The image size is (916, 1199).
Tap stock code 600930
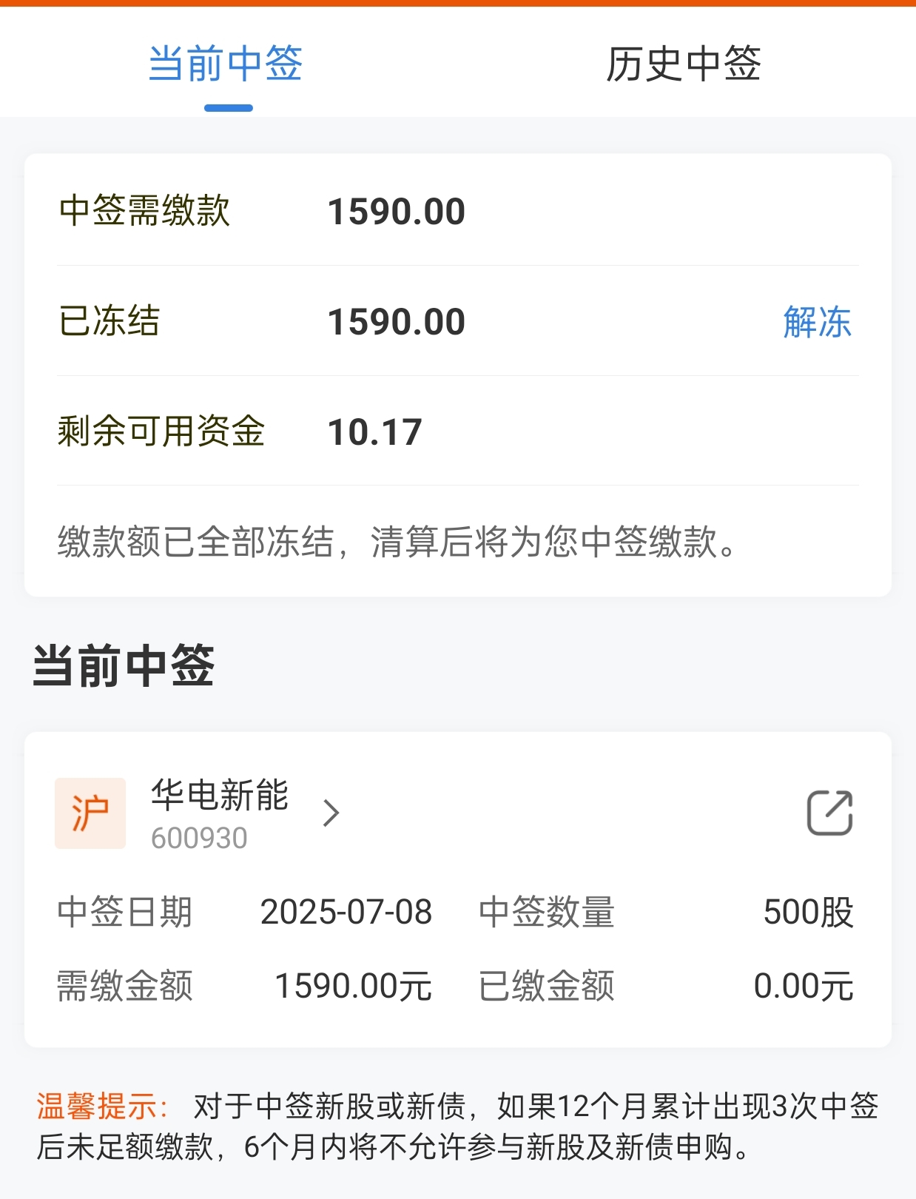click(x=199, y=839)
